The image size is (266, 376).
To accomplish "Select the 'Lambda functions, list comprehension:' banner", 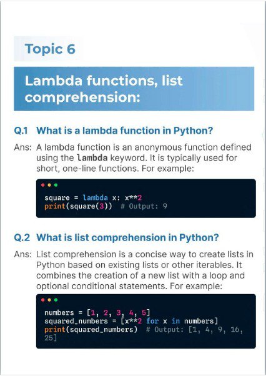I will click(134, 89).
